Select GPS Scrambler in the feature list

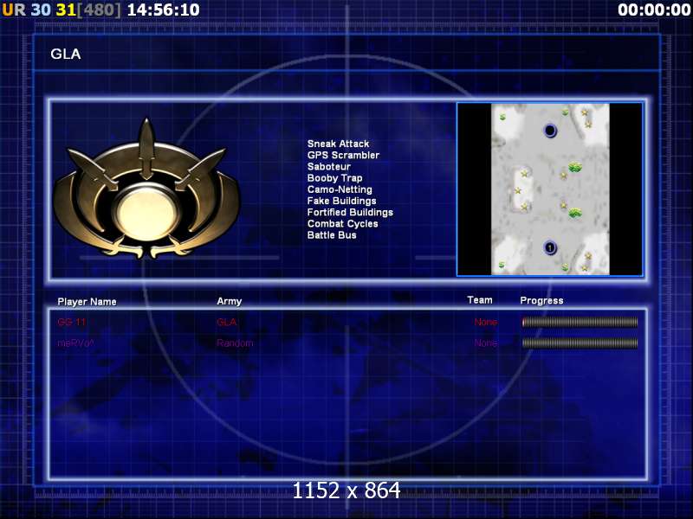[x=343, y=156]
